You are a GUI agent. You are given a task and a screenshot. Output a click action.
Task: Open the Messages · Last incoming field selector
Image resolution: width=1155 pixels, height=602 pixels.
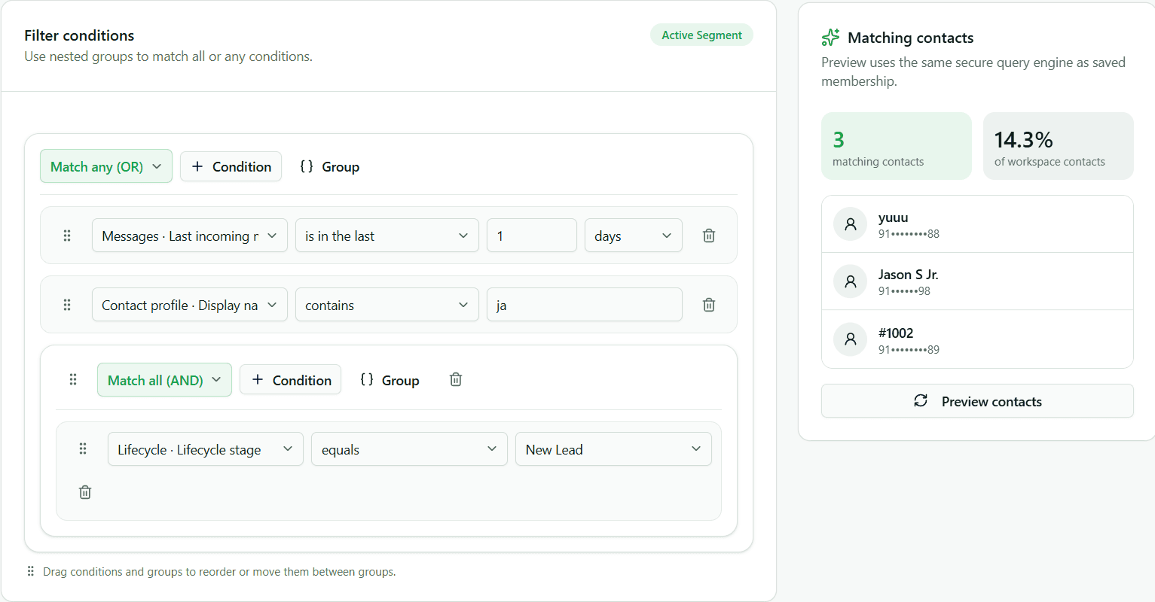pos(190,236)
